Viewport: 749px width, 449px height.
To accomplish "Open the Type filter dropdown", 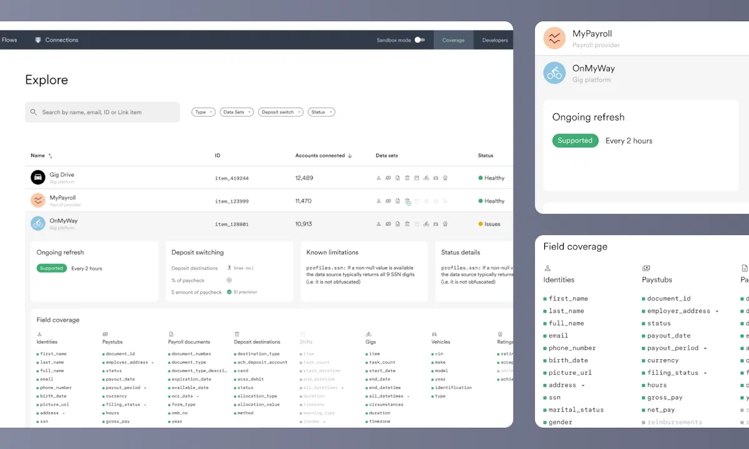I will 203,112.
